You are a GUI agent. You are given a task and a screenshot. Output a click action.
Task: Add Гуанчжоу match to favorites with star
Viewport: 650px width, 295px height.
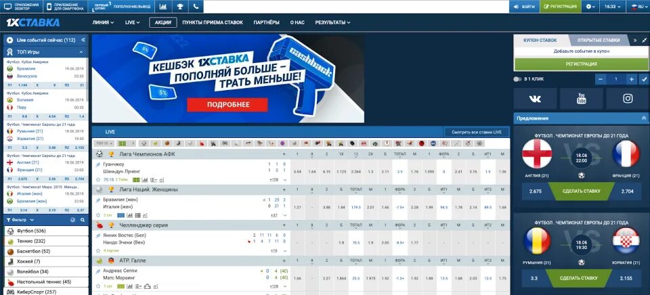98,180
